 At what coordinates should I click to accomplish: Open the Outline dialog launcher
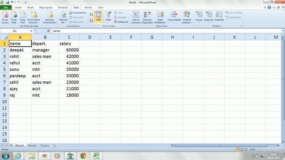coord(241,26)
